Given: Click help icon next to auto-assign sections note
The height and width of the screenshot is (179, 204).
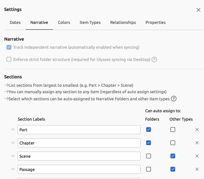Looking at the screenshot, I should pos(174,99).
